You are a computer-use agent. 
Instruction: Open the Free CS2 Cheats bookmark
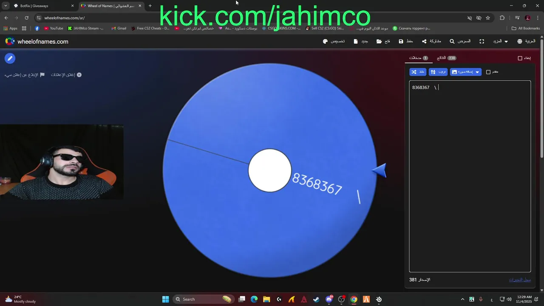[150, 28]
